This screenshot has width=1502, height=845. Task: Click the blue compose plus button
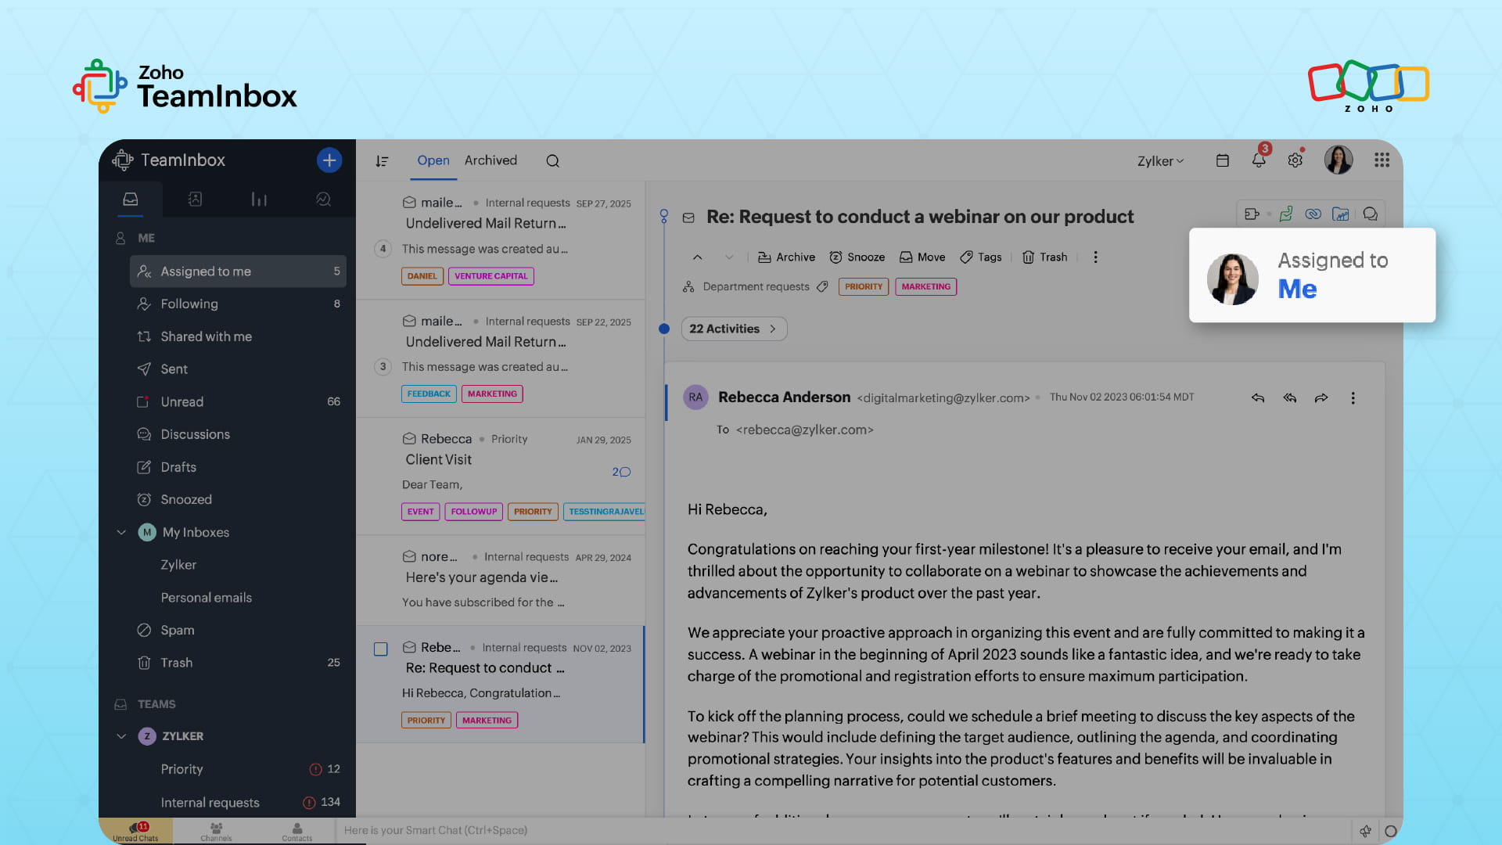(329, 160)
